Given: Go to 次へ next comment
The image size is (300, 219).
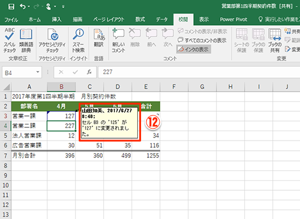Looking at the screenshot, I should coord(167,38).
